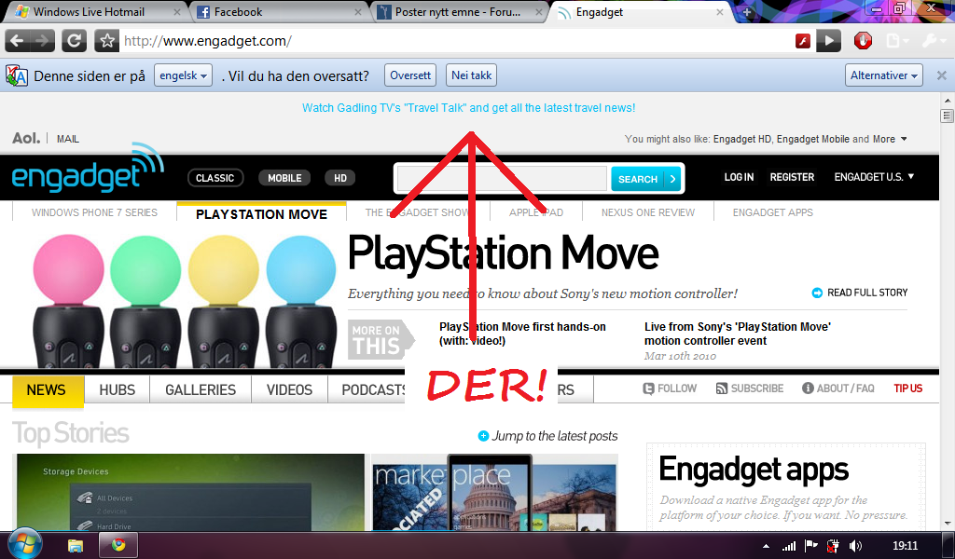Screen dimensions: 955x559
Task: Click the page vertical scrollbar down arrow
Action: point(947,524)
